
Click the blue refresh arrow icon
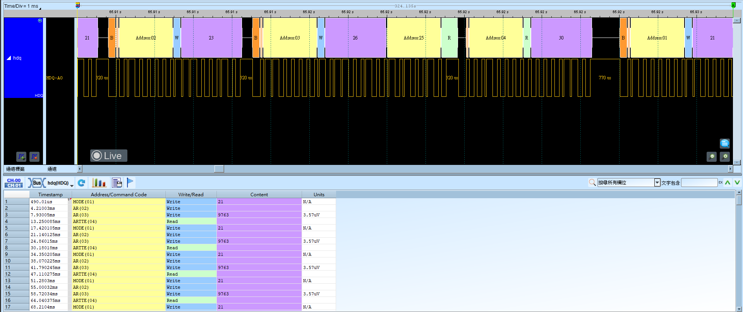pyautogui.click(x=81, y=183)
